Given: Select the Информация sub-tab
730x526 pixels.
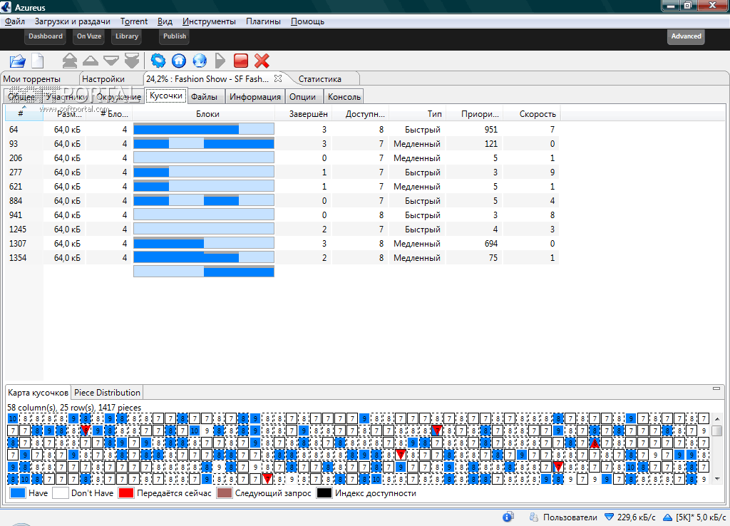Looking at the screenshot, I should [x=255, y=97].
